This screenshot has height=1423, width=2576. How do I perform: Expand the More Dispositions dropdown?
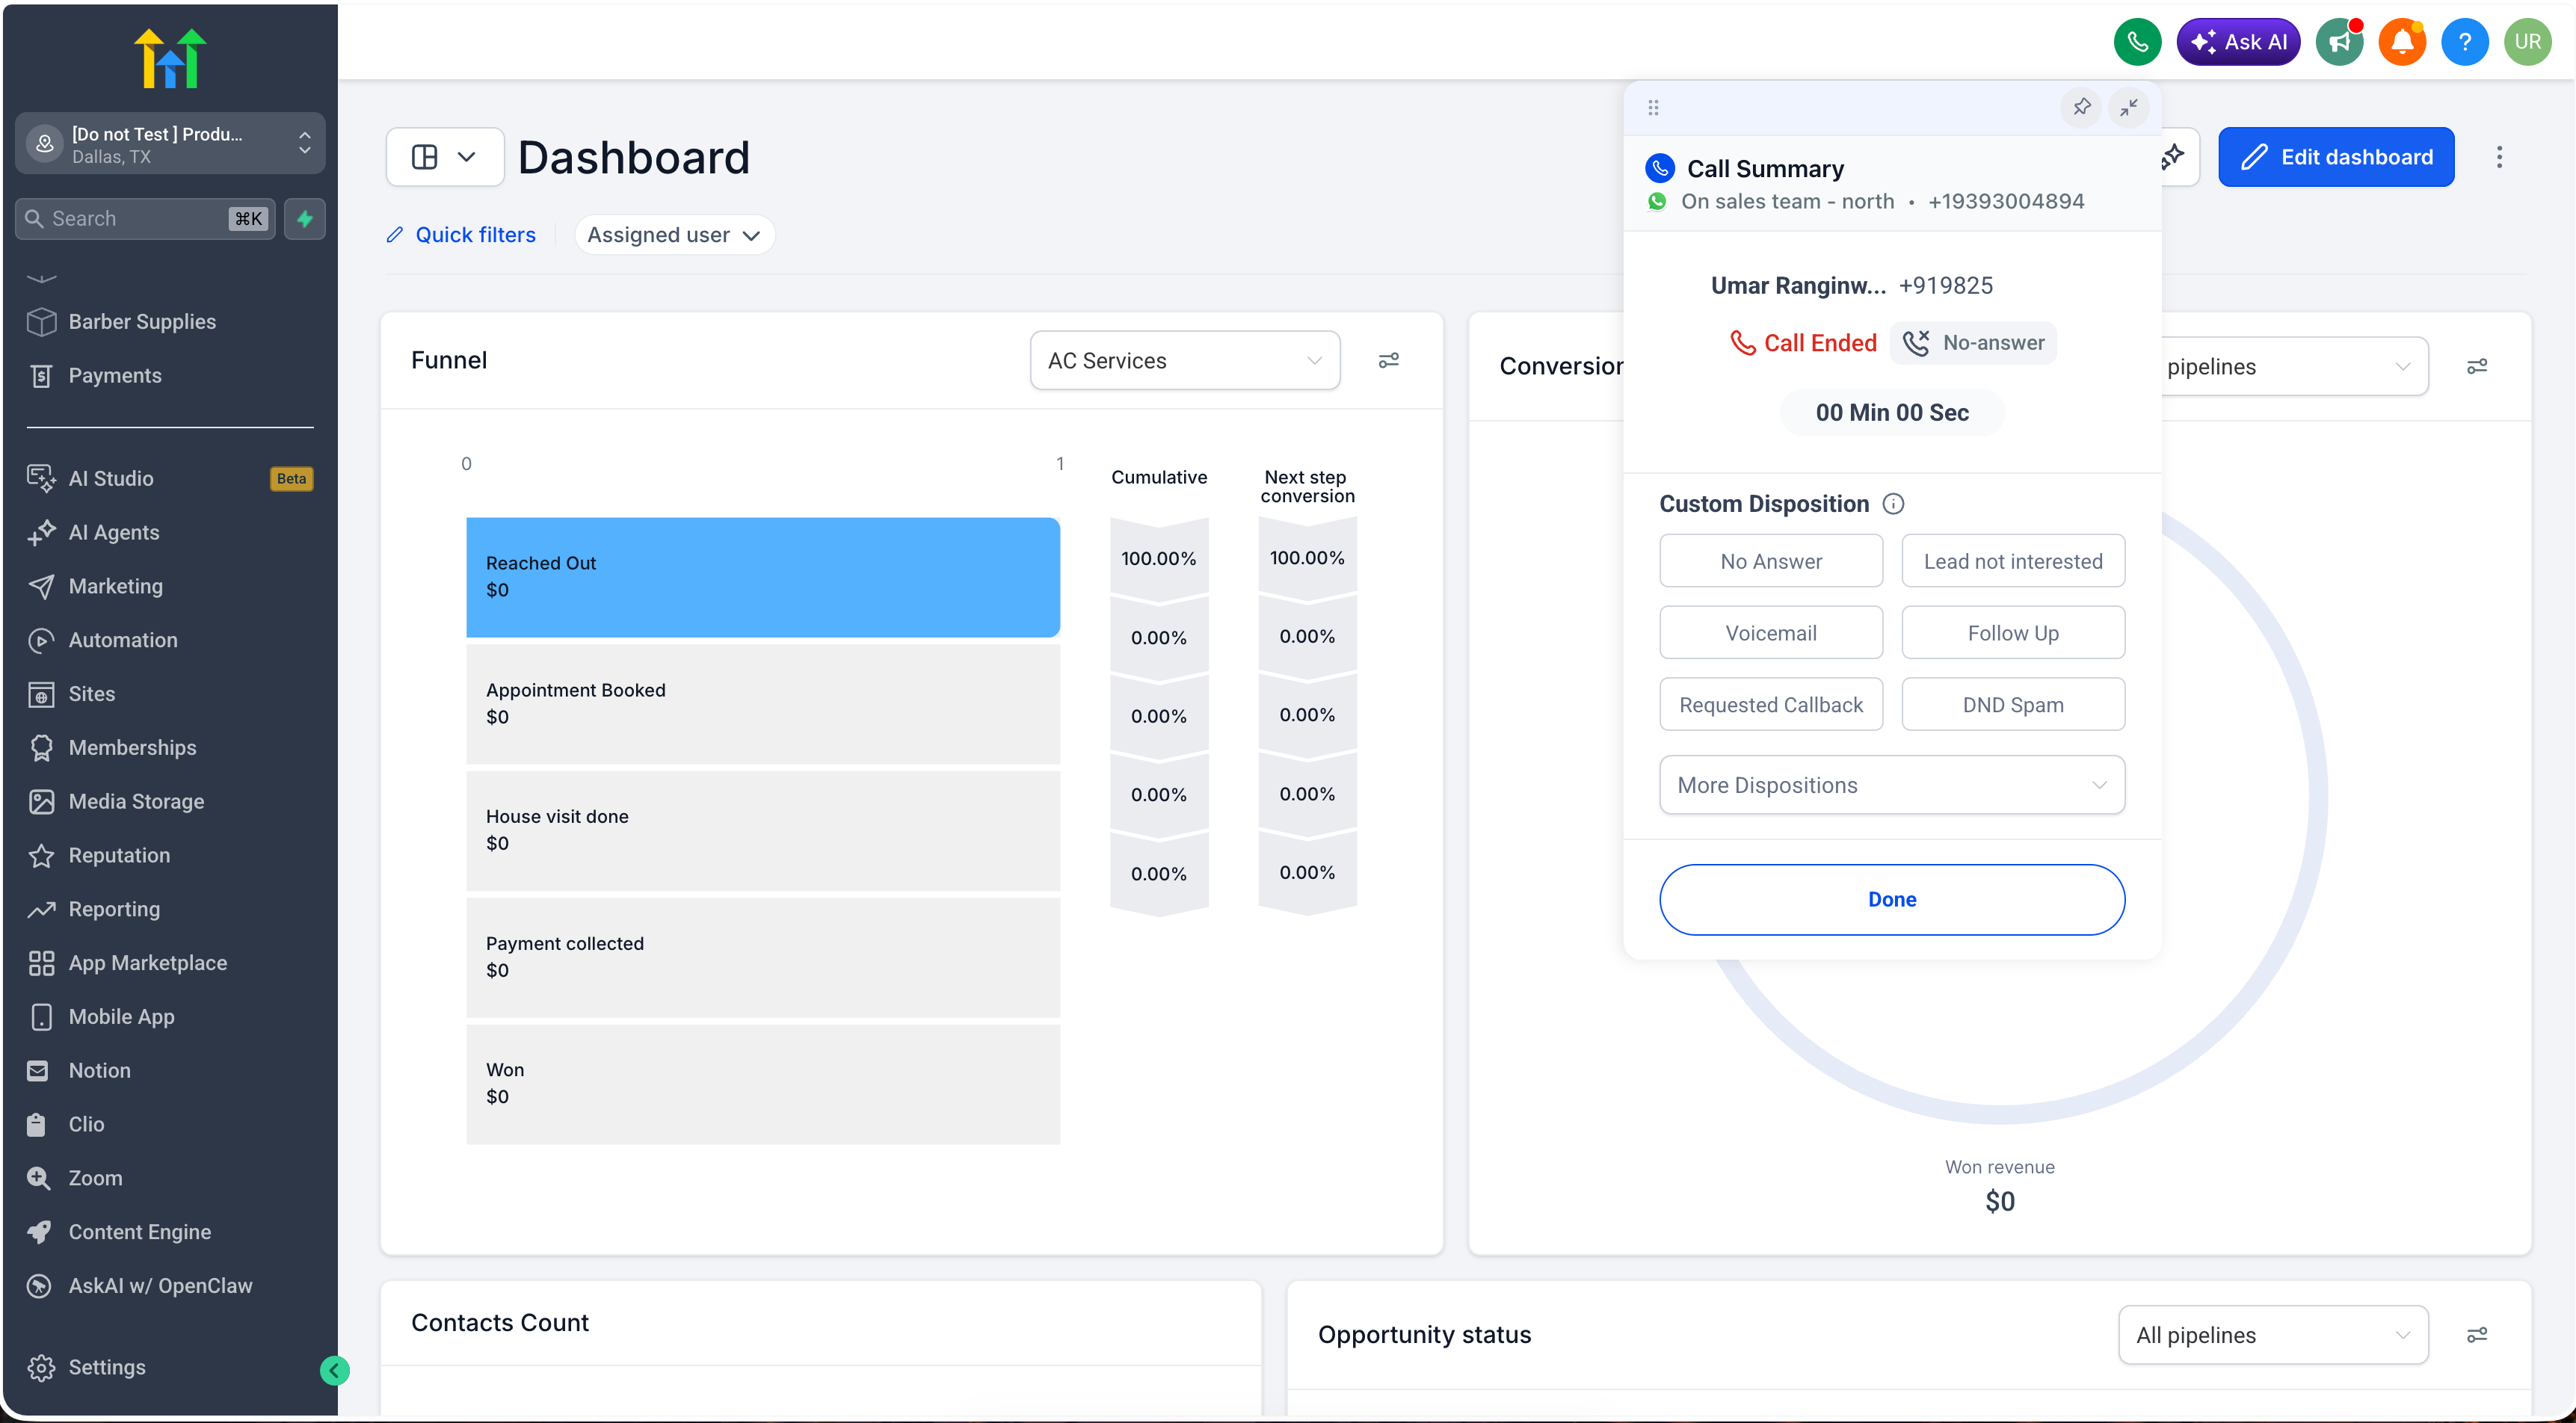(1892, 785)
